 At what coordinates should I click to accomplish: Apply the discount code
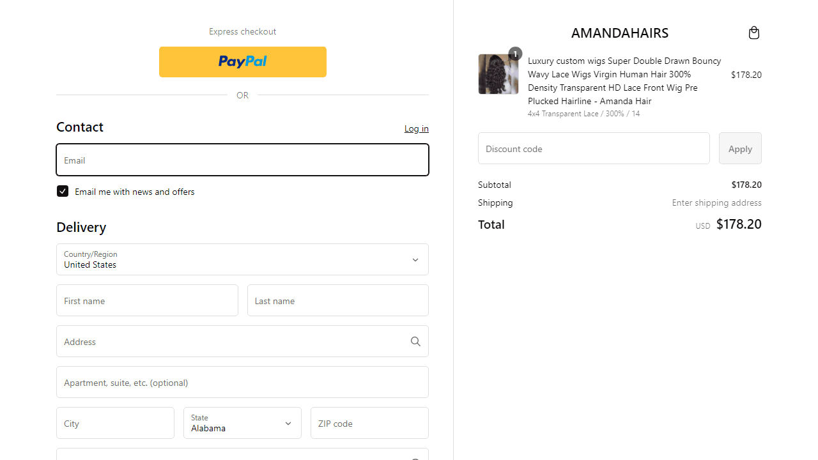(x=740, y=148)
